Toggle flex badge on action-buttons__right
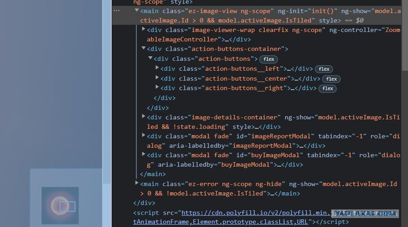This screenshot has height=227, width=408. pos(328,88)
